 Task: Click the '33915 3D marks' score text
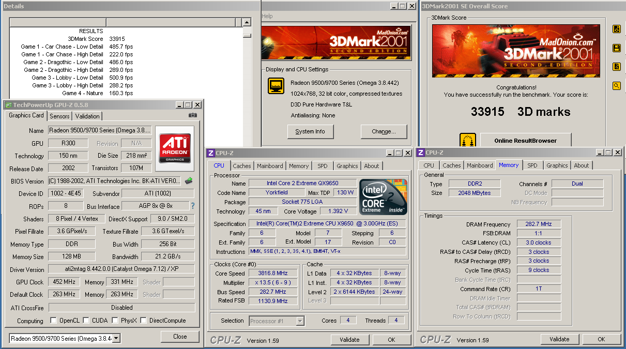(x=520, y=112)
